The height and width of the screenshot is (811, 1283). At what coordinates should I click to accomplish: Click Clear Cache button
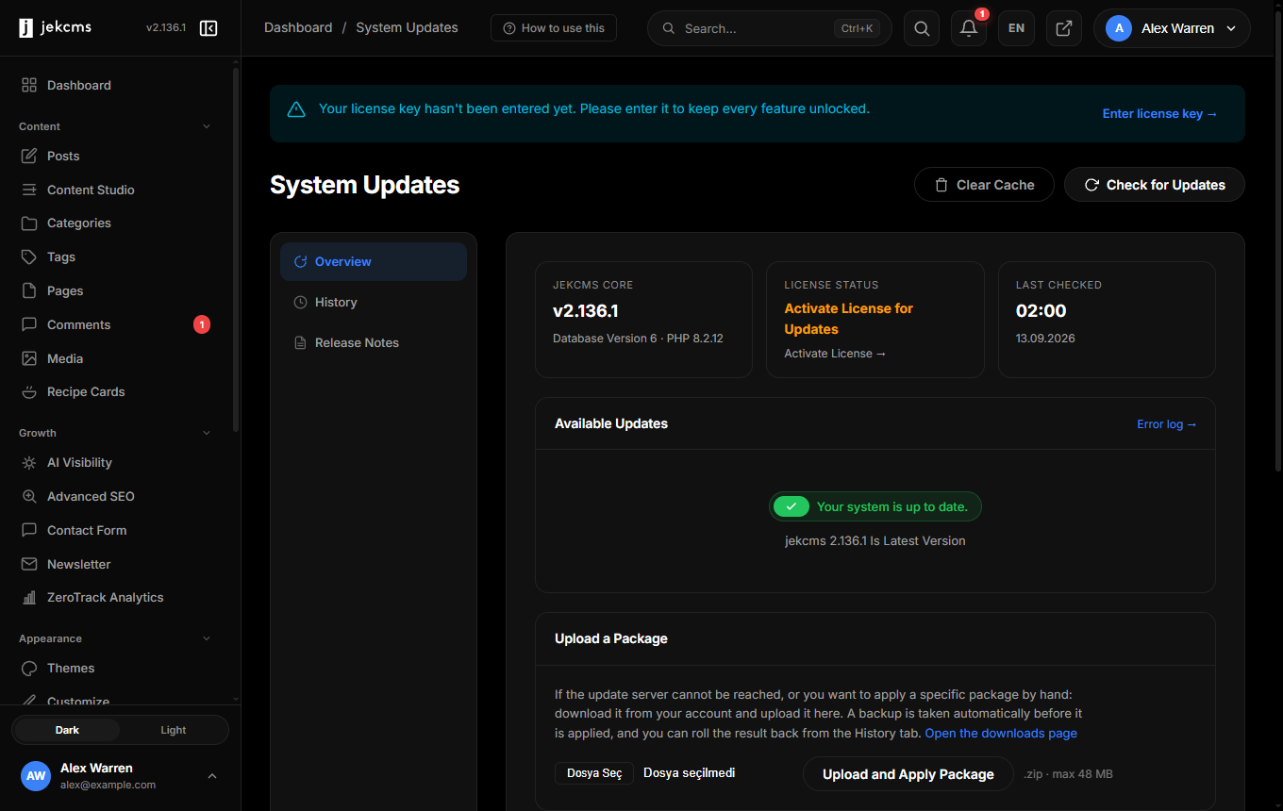coord(985,185)
